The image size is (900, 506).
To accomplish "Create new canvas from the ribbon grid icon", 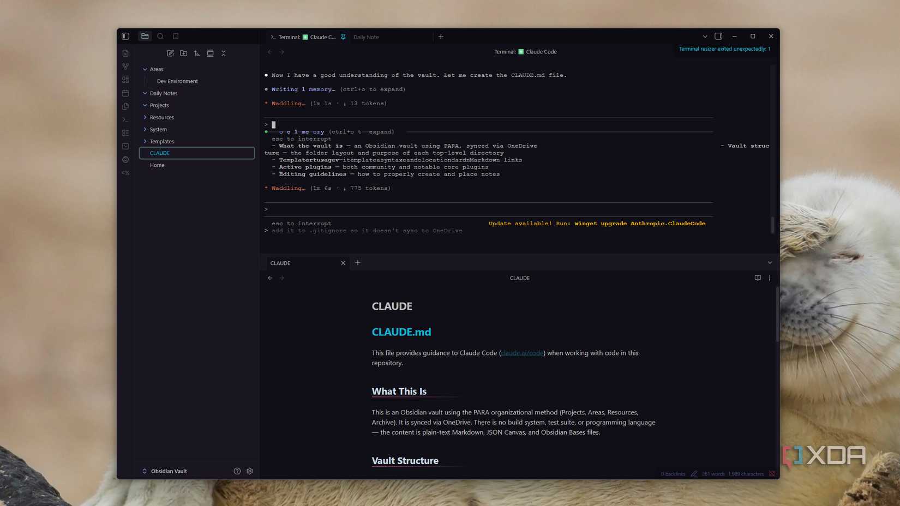I will coord(125,80).
